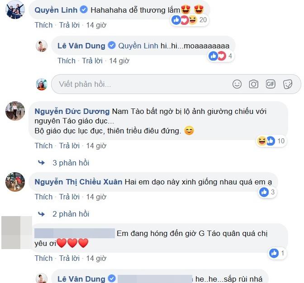This screenshot has height=283, width=304.
Task: Open GIF selector in reply box
Action: (x=271, y=84)
